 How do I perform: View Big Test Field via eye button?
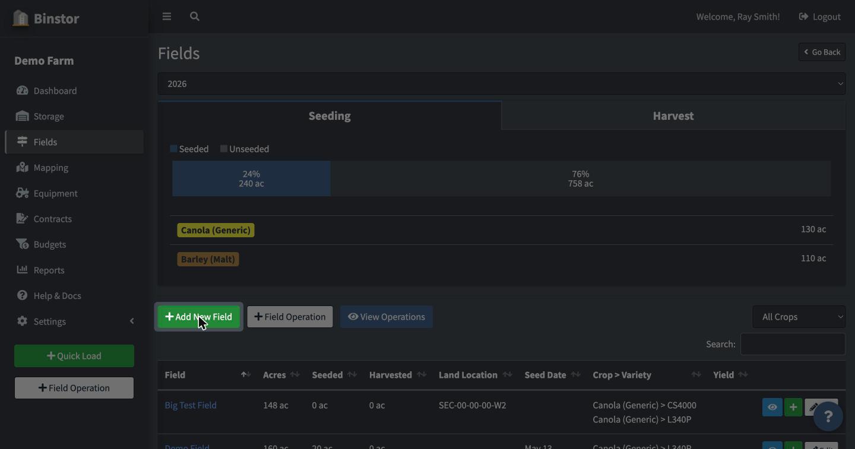point(772,407)
